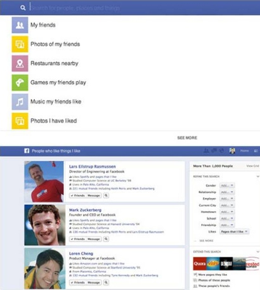The height and width of the screenshot is (290, 260).
Task: Message Mark Zuckerberg using Message button
Action: click(x=94, y=239)
